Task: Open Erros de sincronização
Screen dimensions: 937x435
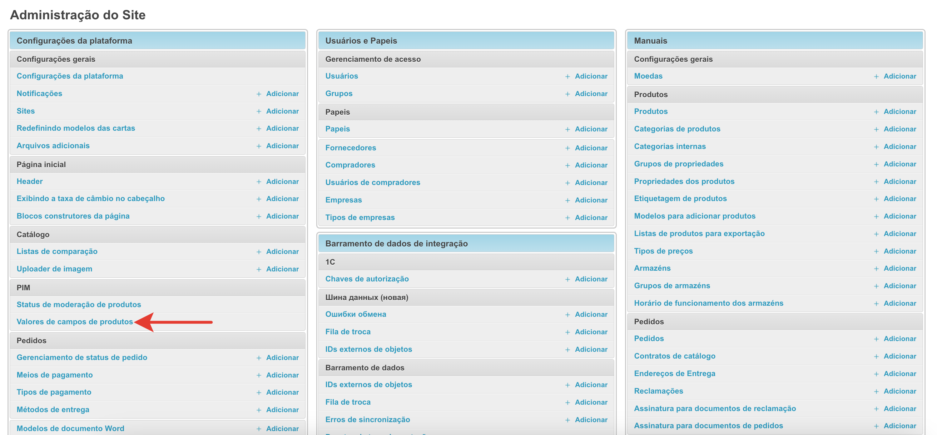Action: 368,419
